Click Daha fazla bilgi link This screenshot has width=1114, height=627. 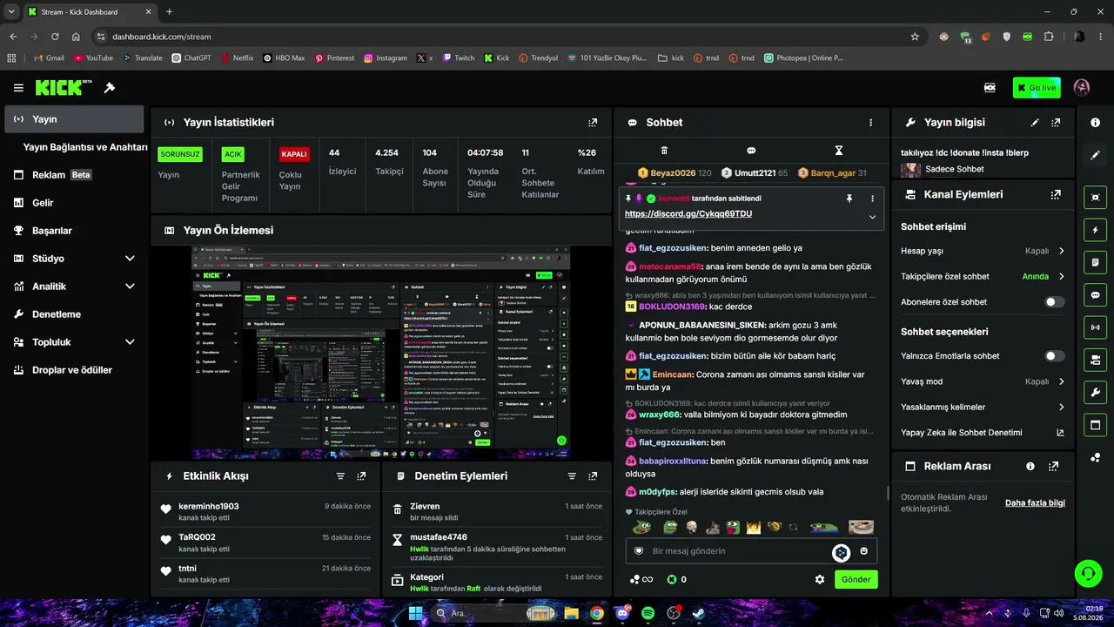(1035, 502)
